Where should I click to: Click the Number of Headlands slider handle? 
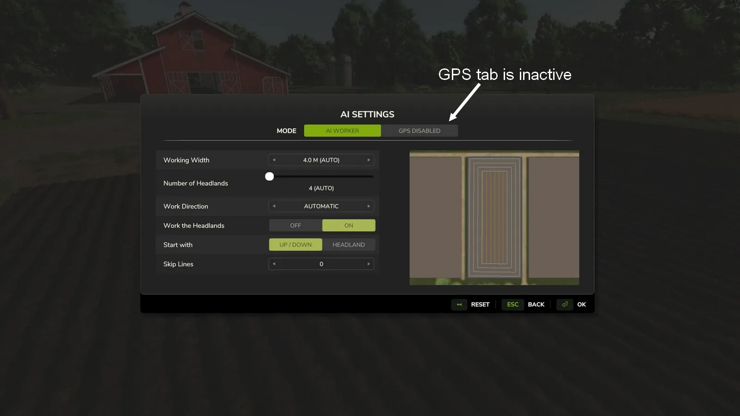[270, 176]
